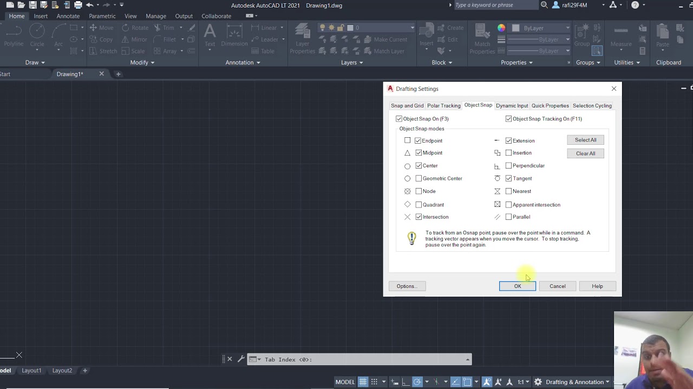Select the Dimension tool in the Annotation panel
The width and height of the screenshot is (693, 389).
234,36
